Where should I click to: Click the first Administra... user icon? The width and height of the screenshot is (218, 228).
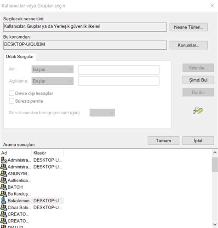coord(4,160)
